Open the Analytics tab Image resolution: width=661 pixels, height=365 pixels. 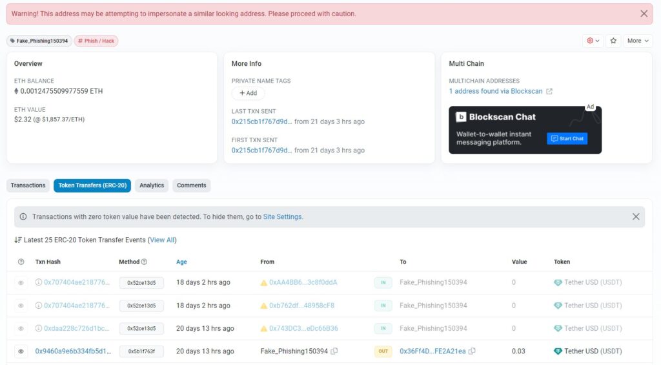[x=152, y=185]
